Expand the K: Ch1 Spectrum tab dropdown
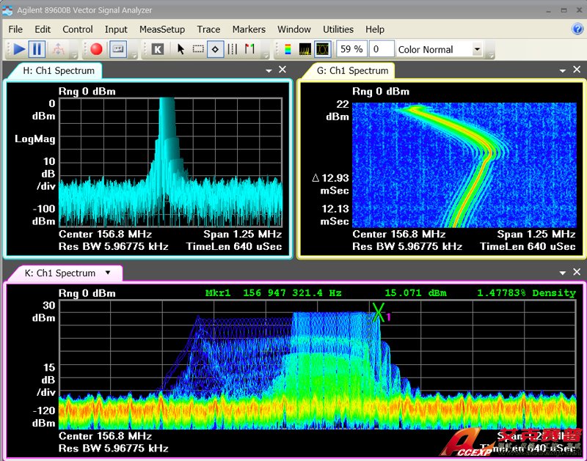Viewport: 587px width, 461px height. [108, 273]
